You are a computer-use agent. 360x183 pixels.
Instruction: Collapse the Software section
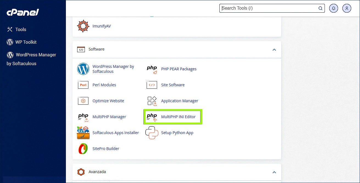coord(274,49)
